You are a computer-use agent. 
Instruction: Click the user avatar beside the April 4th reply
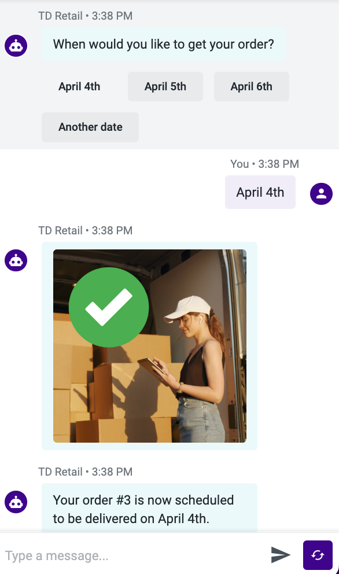pos(321,194)
